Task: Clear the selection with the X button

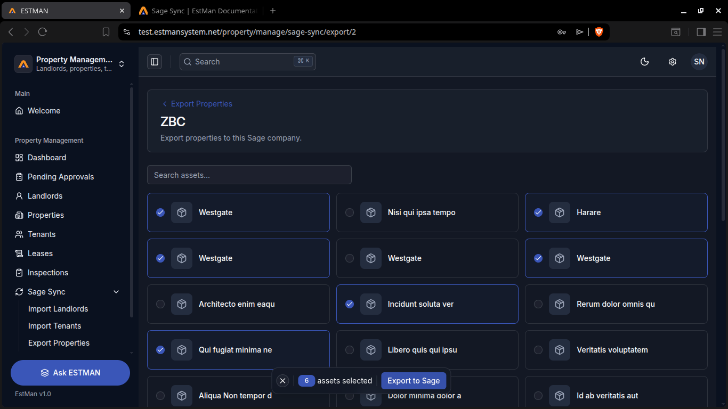Action: (283, 381)
